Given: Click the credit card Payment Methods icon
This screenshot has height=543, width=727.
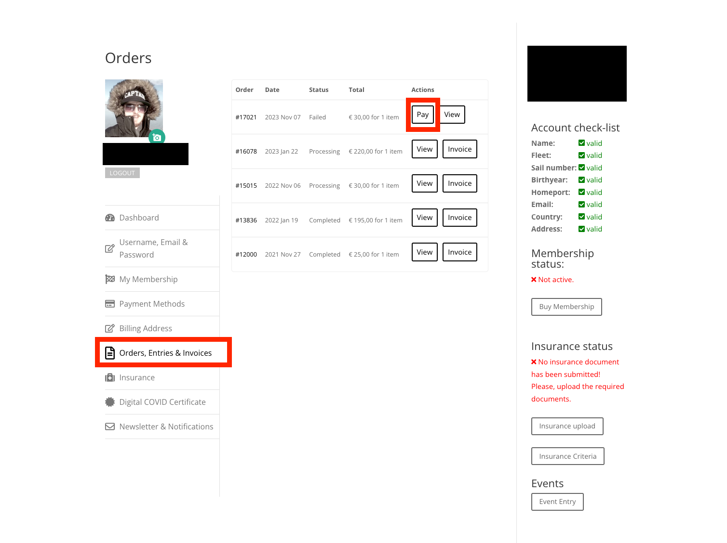Looking at the screenshot, I should tap(110, 304).
